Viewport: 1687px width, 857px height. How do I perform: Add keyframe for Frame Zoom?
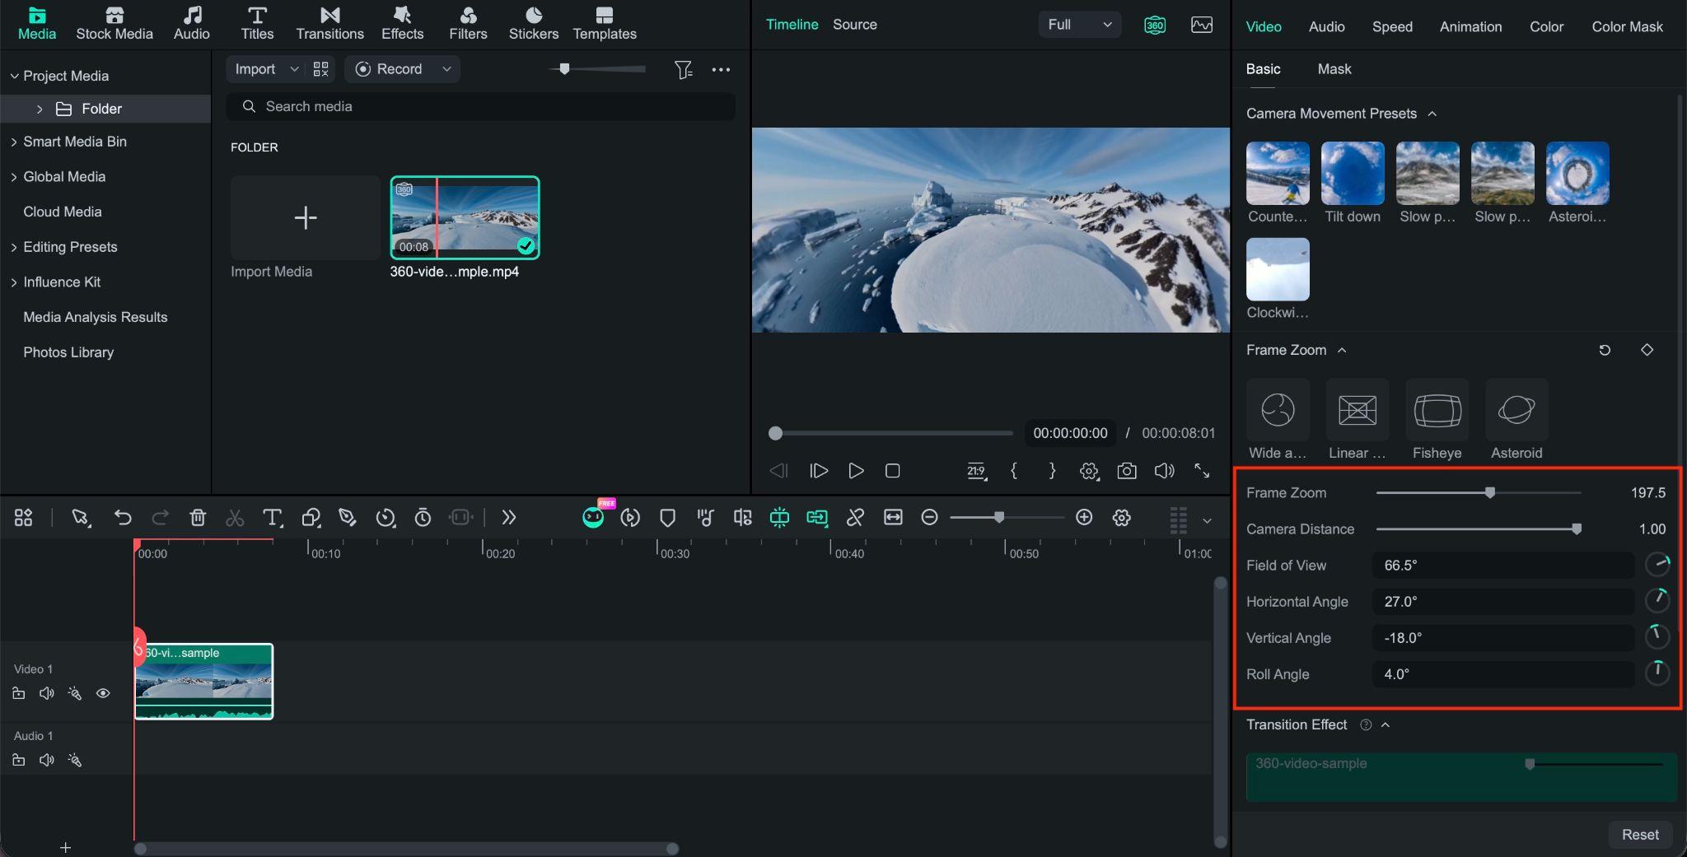(1647, 350)
